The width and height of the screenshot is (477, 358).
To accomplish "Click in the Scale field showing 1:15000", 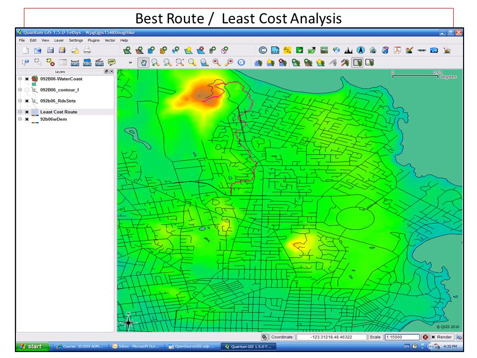I will (402, 337).
